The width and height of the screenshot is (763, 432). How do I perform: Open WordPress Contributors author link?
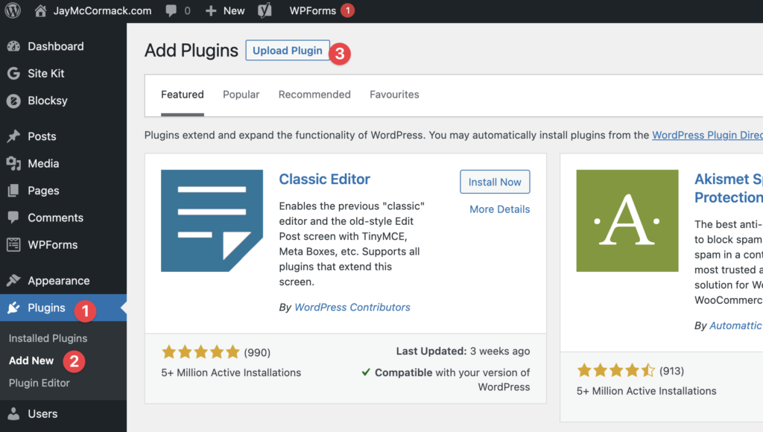352,308
